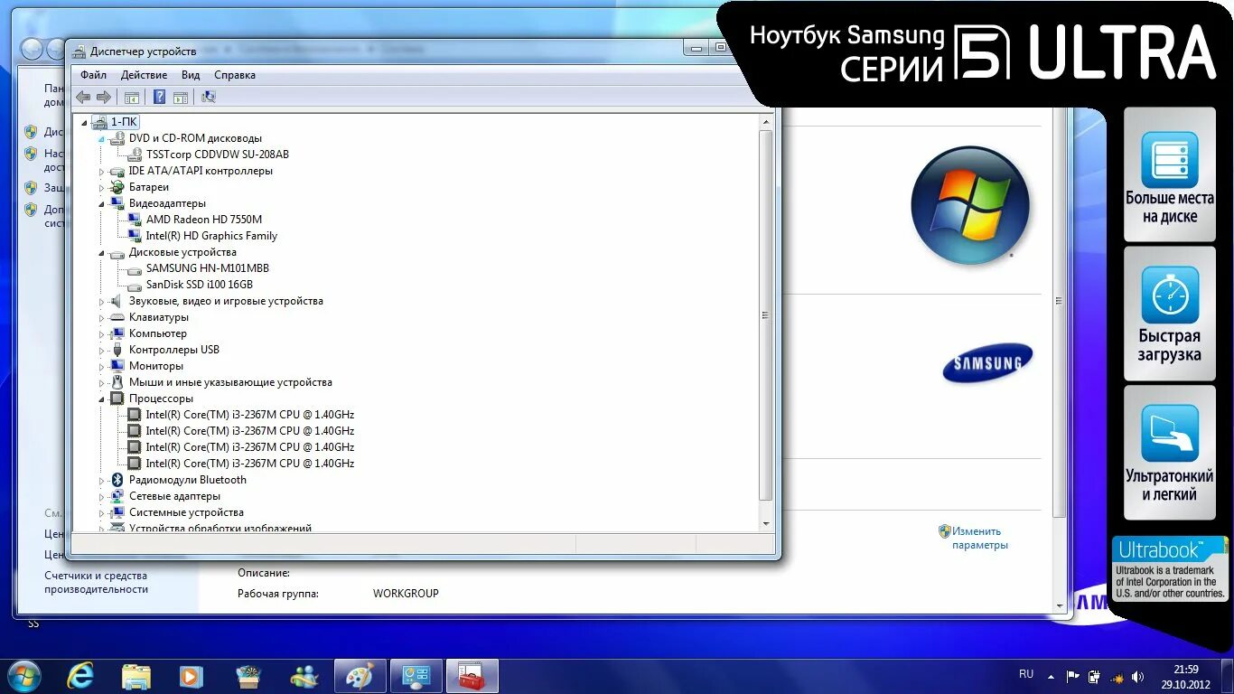Click the Show desktop strip
The width and height of the screenshot is (1234, 694).
click(1227, 677)
